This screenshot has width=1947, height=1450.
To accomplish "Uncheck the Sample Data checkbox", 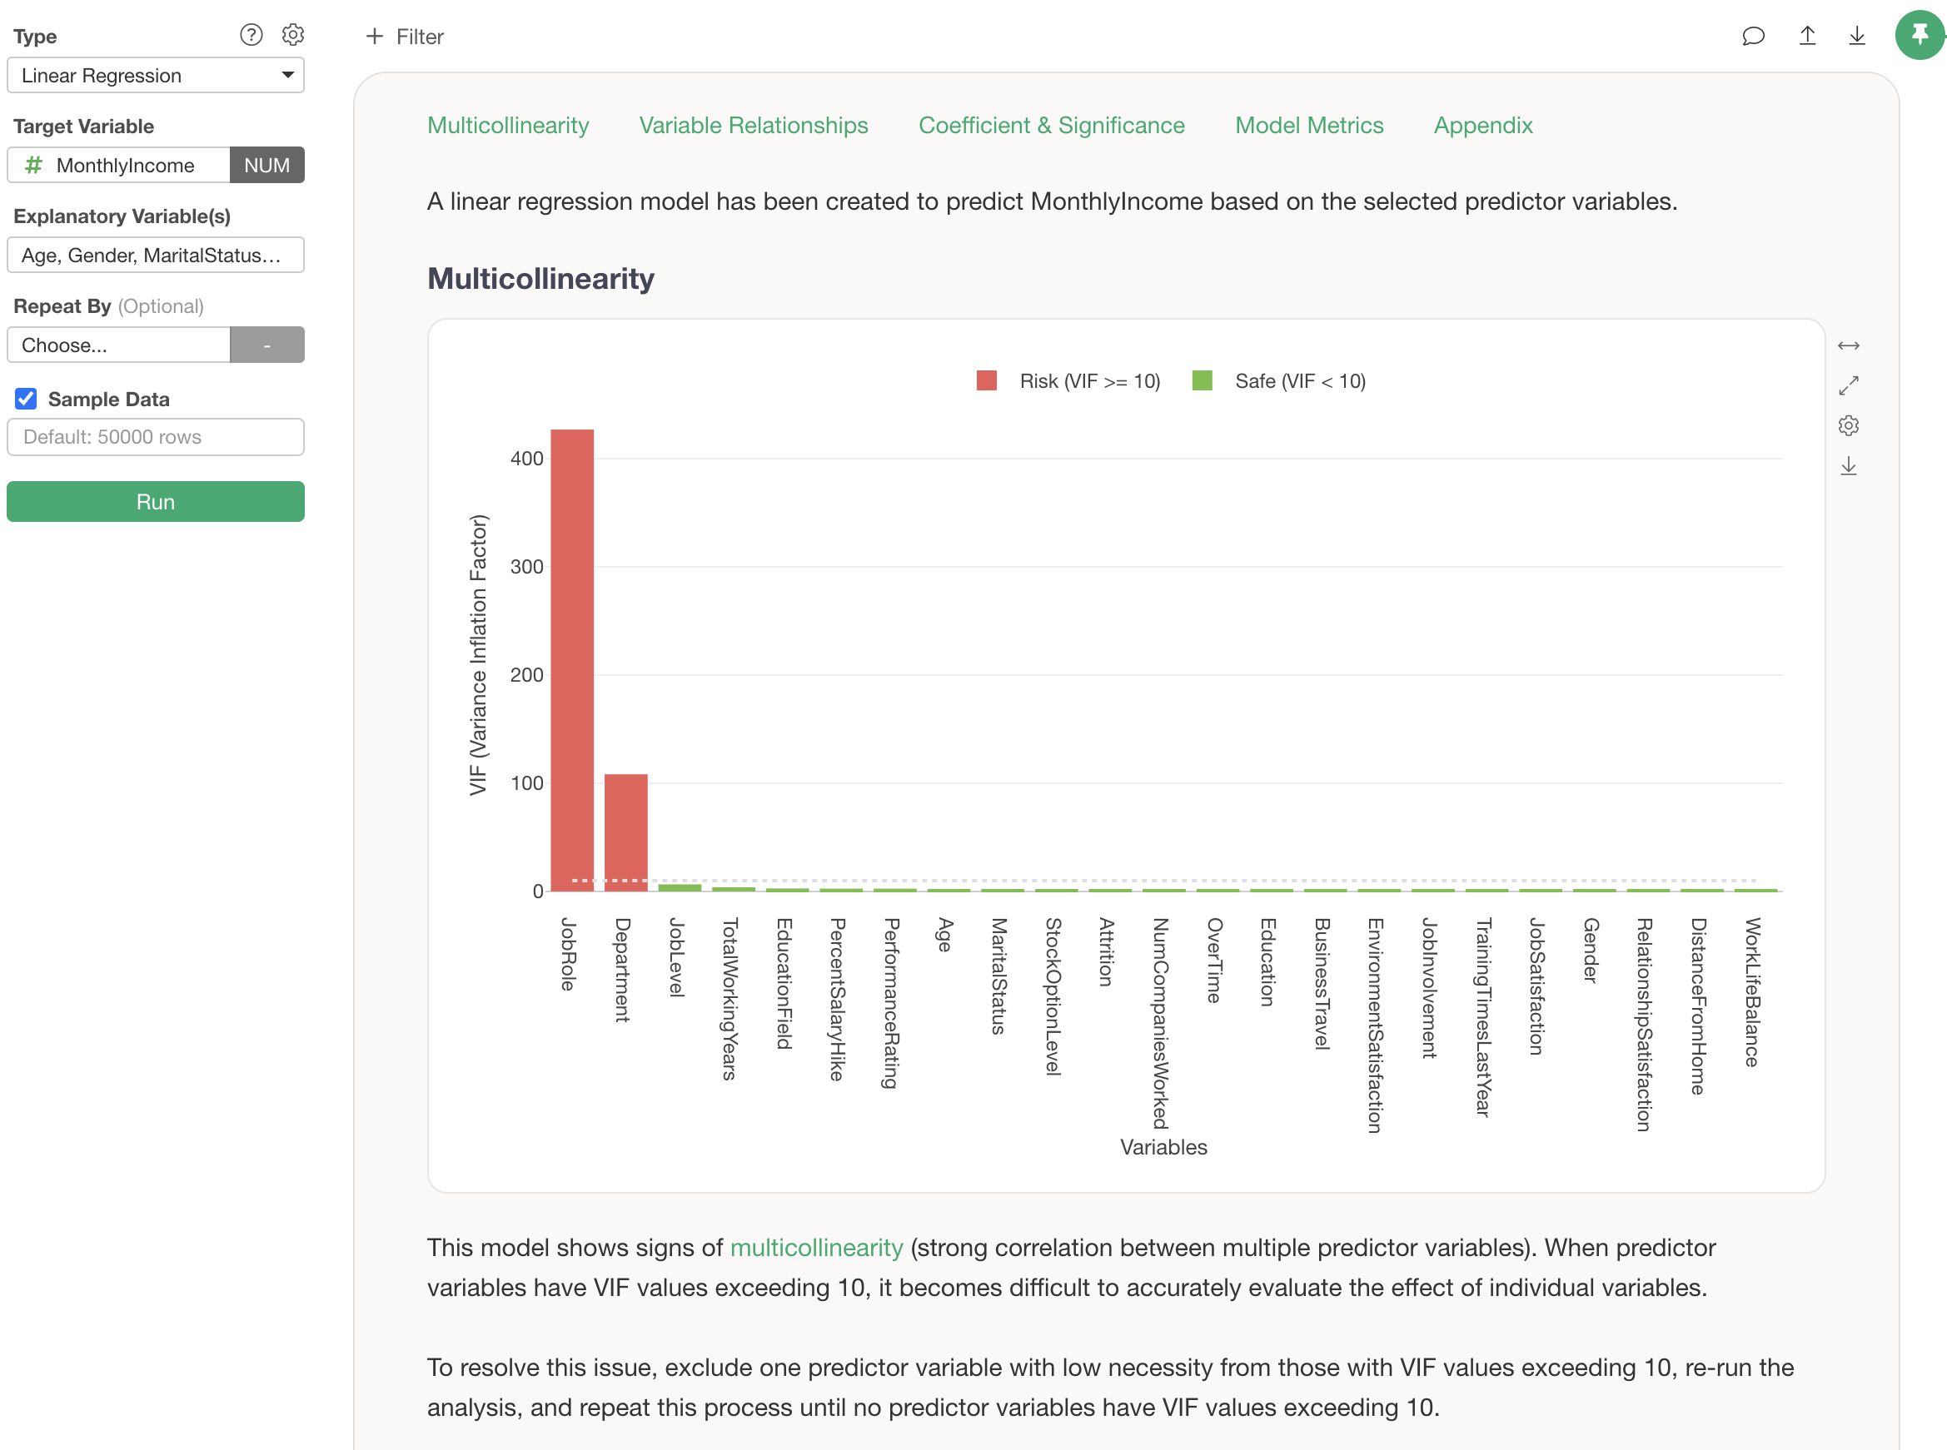I will (x=27, y=400).
